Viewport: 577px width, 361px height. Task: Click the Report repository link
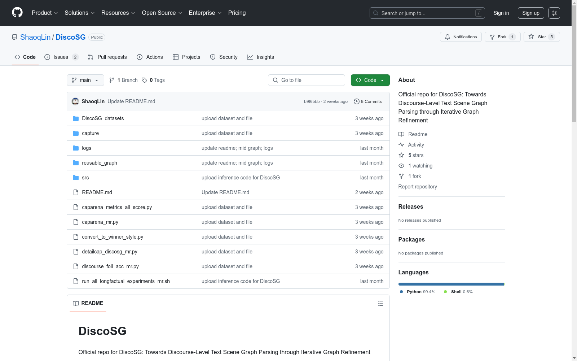coord(418,187)
